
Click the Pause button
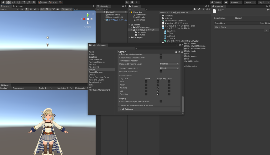pos(132,2)
